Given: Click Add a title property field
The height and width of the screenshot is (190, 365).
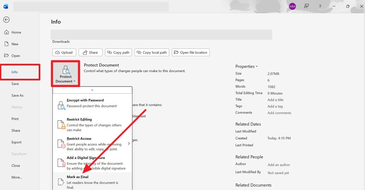Looking at the screenshot, I should (x=275, y=100).
